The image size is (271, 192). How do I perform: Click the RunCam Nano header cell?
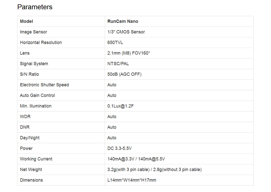[x=179, y=21]
